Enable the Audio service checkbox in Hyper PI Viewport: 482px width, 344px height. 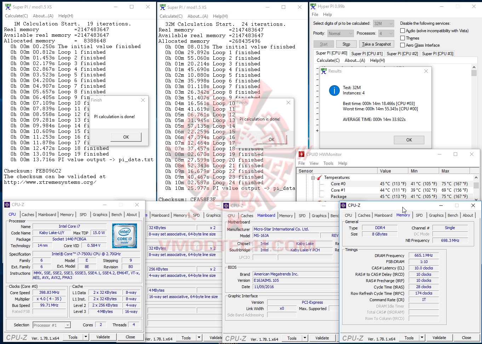402,31
